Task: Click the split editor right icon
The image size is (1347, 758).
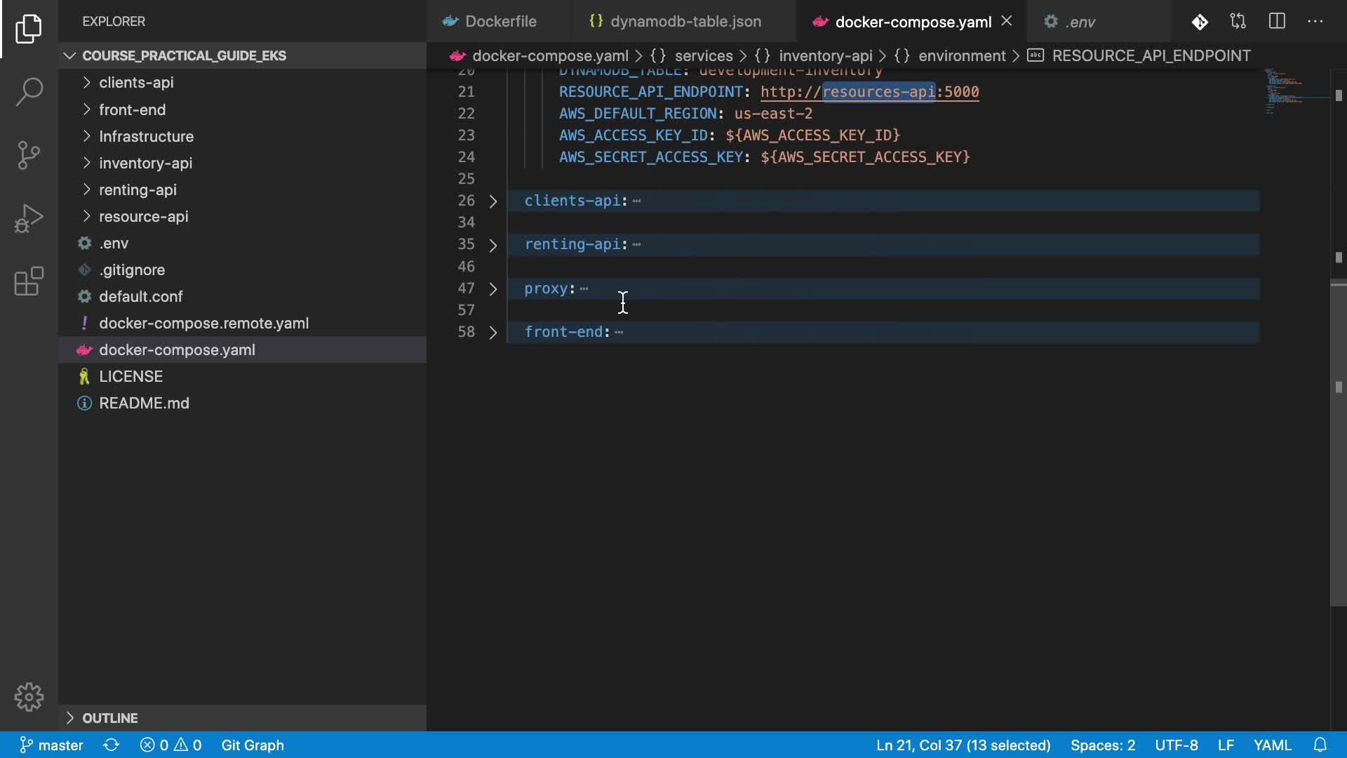Action: pos(1277,22)
